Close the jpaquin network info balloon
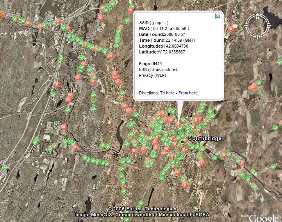This screenshot has height=222, width=282. (218, 16)
